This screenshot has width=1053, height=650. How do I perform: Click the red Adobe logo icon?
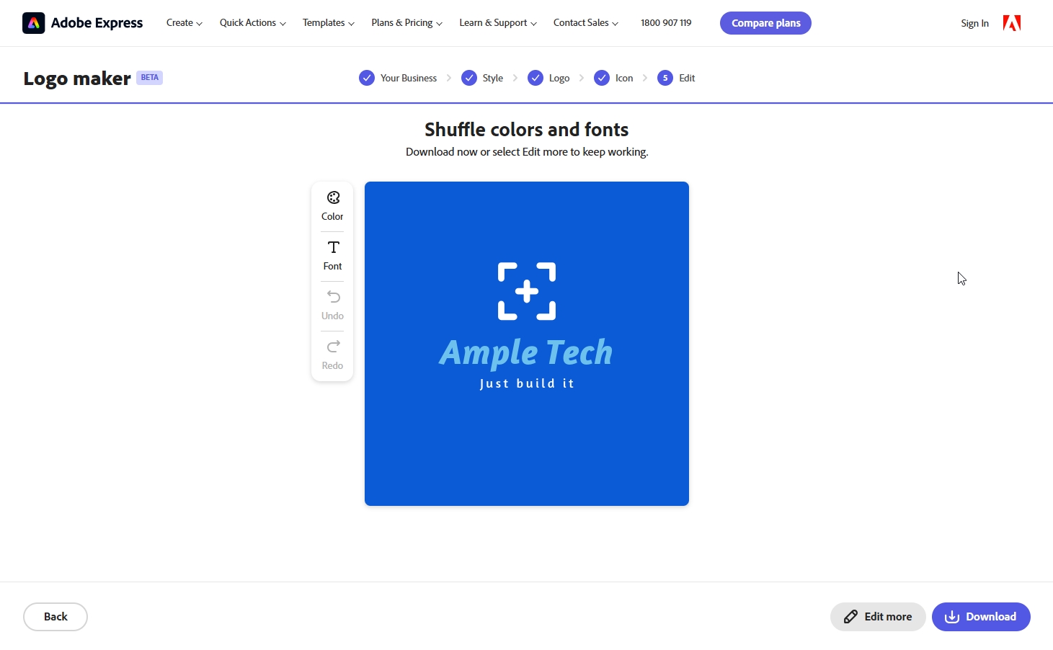1012,23
